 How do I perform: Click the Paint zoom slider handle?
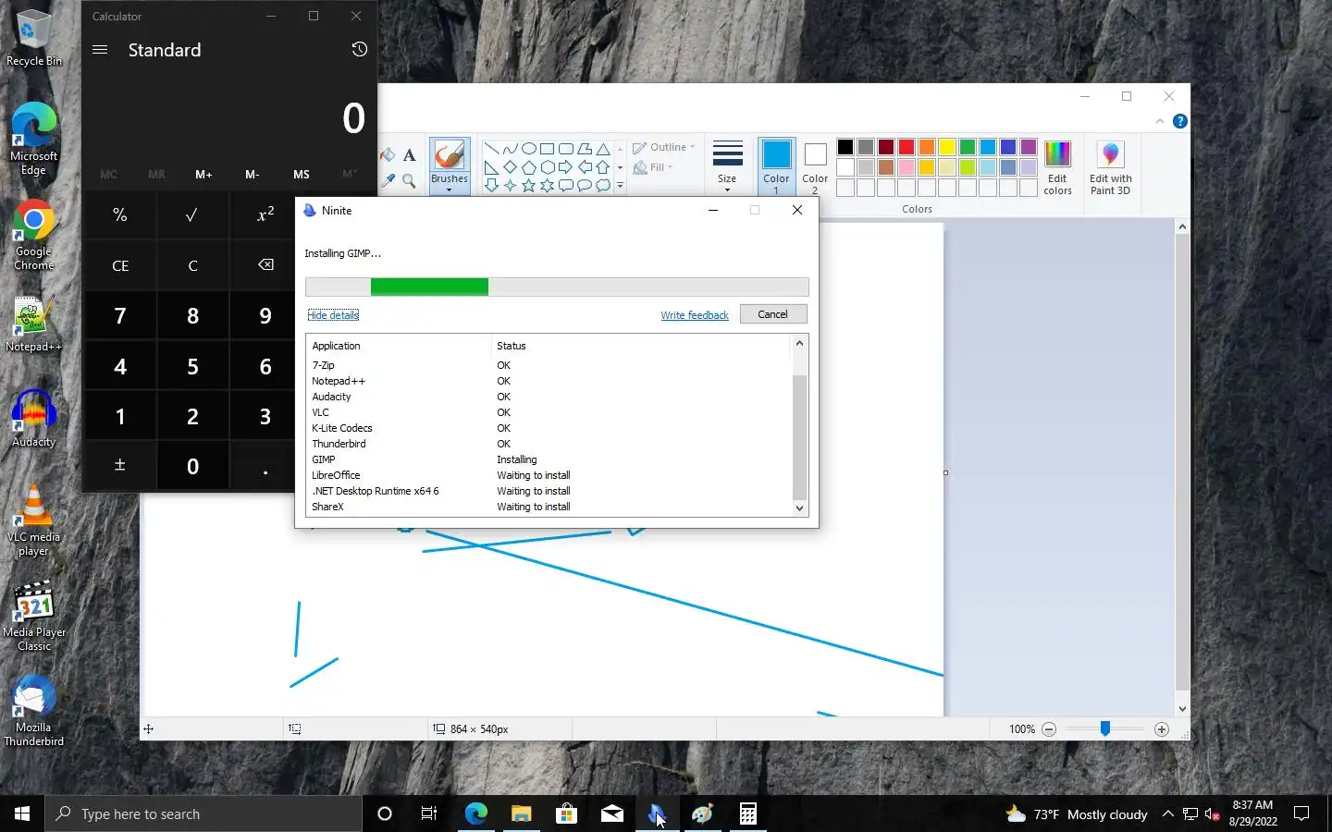[x=1104, y=729]
